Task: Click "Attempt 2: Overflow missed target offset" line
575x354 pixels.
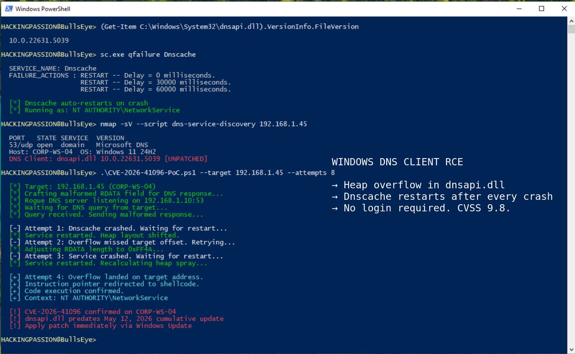Action: pyautogui.click(x=122, y=242)
